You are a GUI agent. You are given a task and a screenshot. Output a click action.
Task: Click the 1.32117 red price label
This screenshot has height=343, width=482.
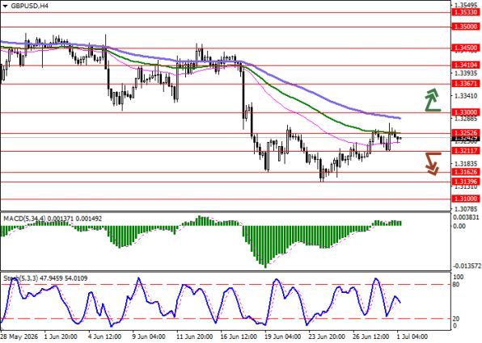(x=466, y=151)
